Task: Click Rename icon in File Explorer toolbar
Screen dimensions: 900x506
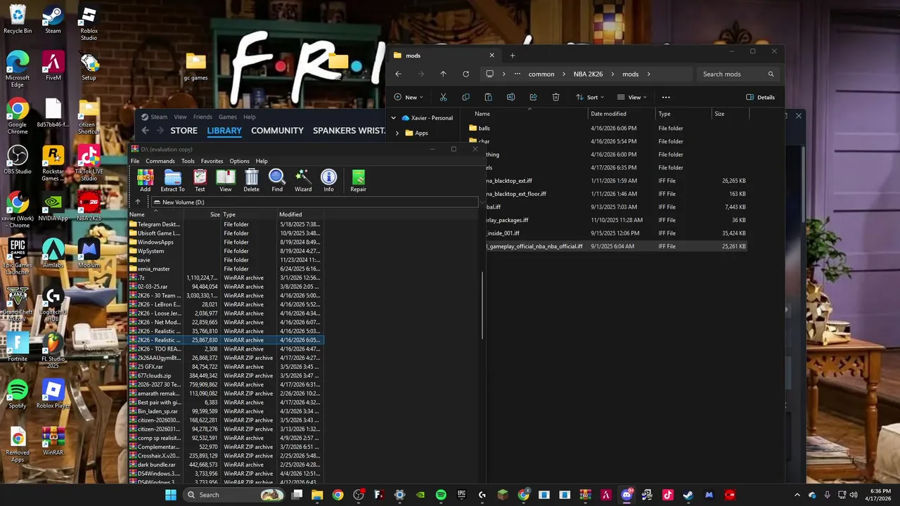Action: [x=510, y=97]
